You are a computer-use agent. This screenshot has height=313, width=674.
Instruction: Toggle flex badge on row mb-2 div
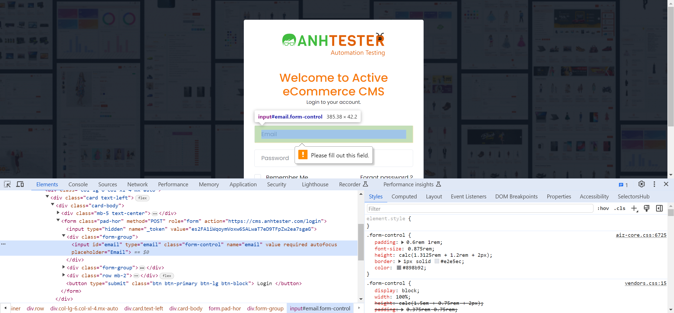pyautogui.click(x=167, y=276)
